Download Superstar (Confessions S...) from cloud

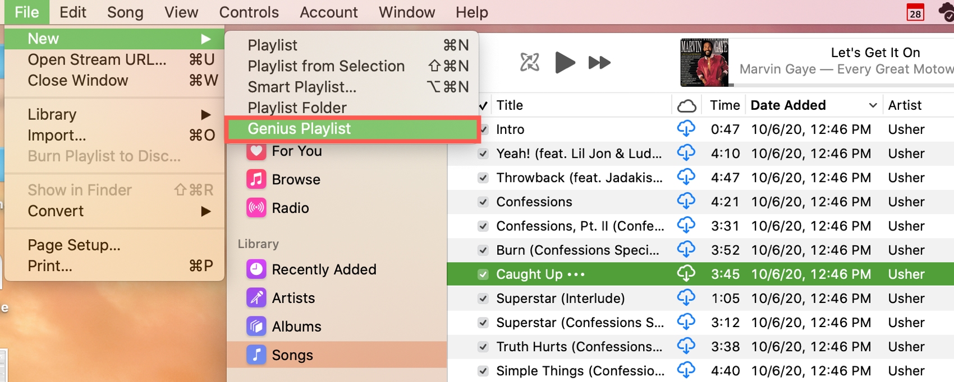686,322
